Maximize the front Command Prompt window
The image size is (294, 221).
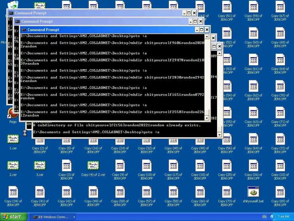pos(202,30)
